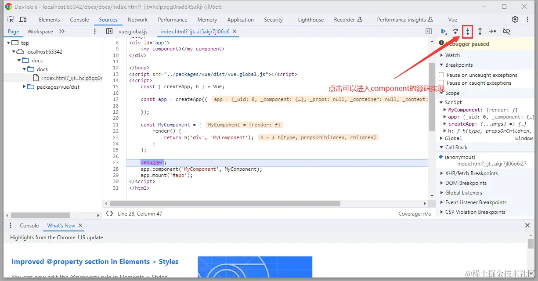Toggle the debugger sidebar icon
This screenshot has height=281, width=538.
[x=429, y=32]
